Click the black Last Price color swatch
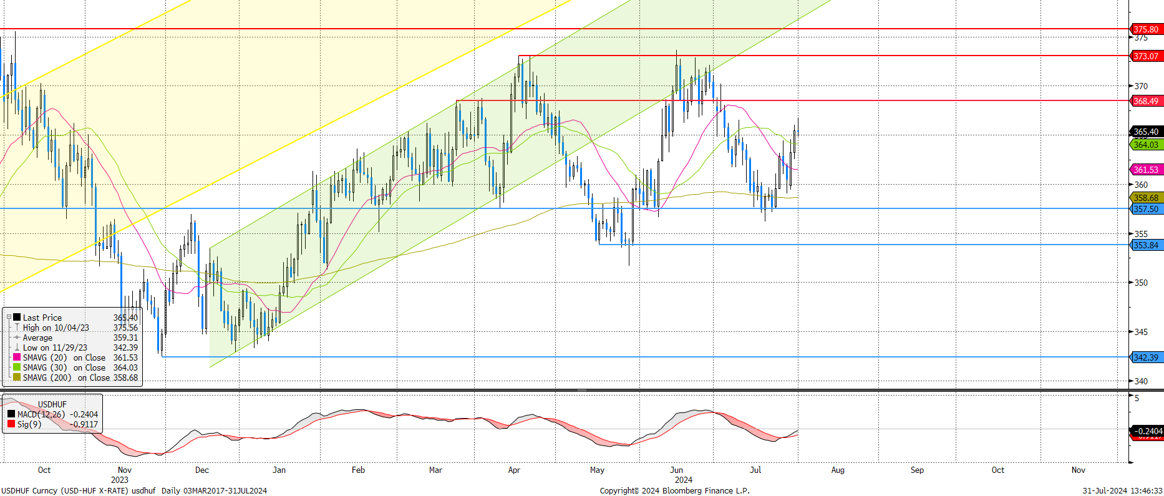The image size is (1164, 496). pos(17,318)
